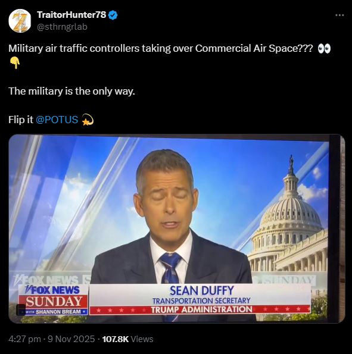Play the Sean Duffy interview video

[x=177, y=228]
